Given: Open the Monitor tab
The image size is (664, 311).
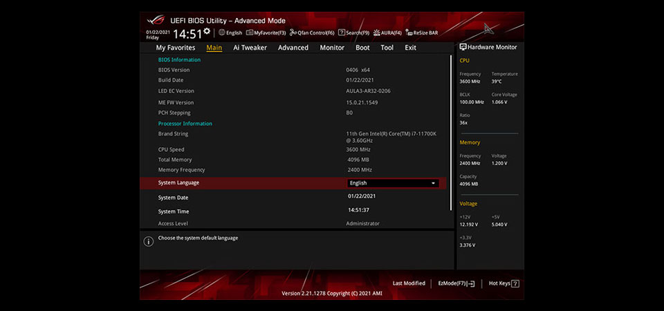Looking at the screenshot, I should [x=332, y=48].
